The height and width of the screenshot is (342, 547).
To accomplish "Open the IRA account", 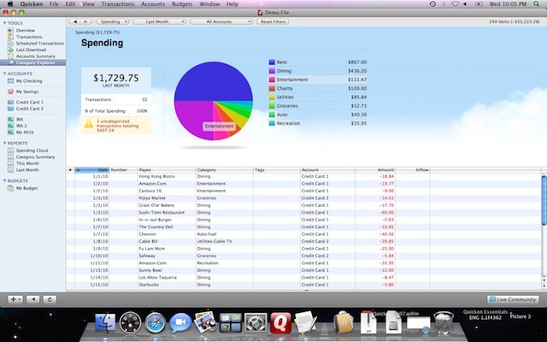I will [x=19, y=120].
